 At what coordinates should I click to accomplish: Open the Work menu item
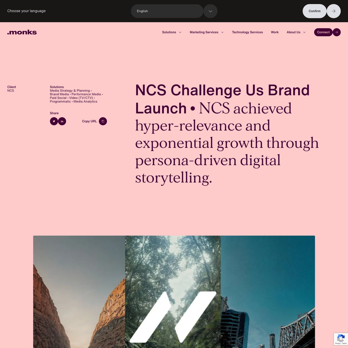tap(275, 32)
